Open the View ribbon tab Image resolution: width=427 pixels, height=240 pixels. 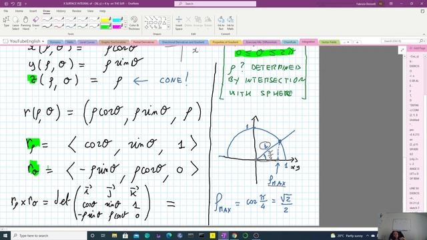tap(91, 11)
